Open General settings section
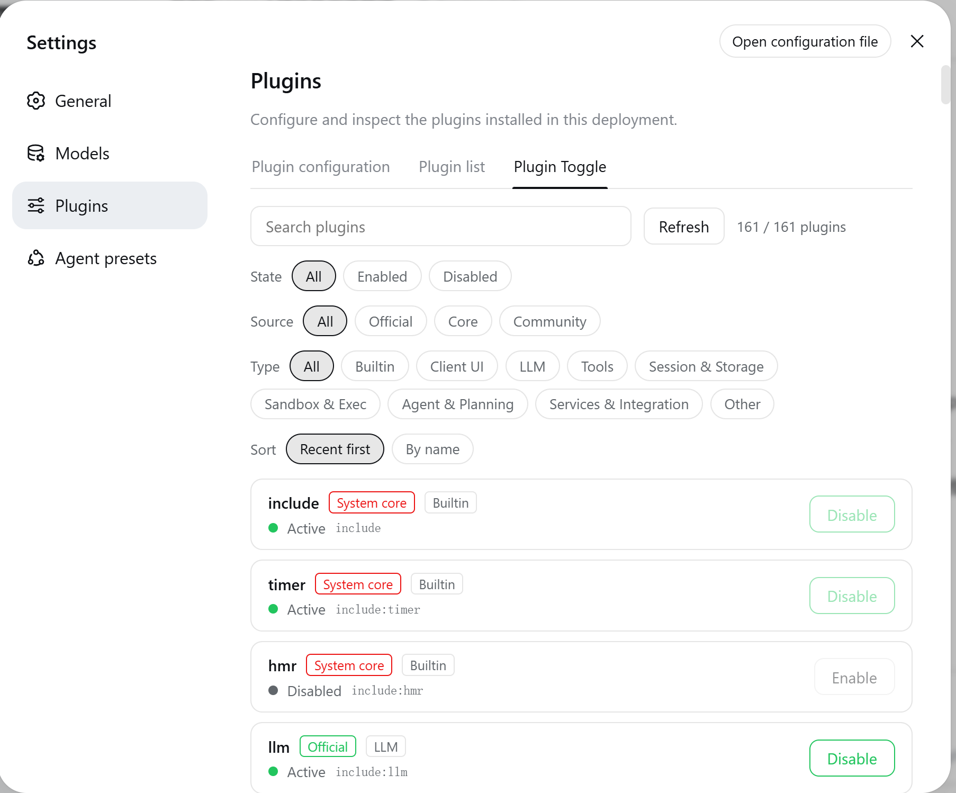This screenshot has width=956, height=793. coord(110,101)
